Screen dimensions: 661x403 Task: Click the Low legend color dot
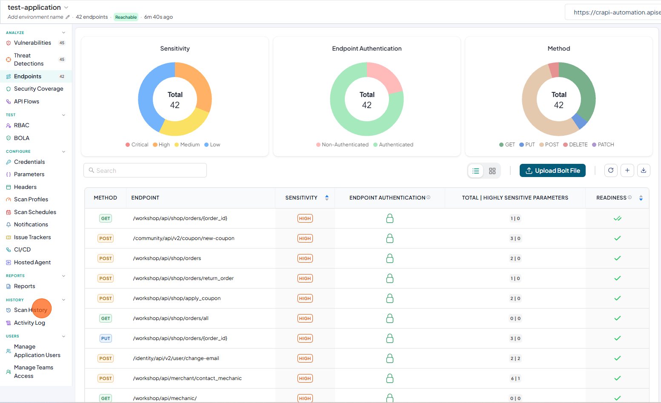(x=206, y=145)
